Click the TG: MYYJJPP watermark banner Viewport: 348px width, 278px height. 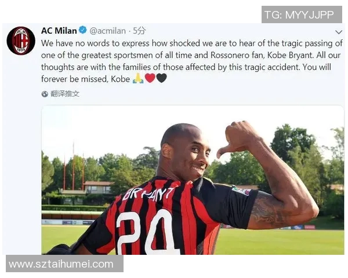(x=302, y=14)
